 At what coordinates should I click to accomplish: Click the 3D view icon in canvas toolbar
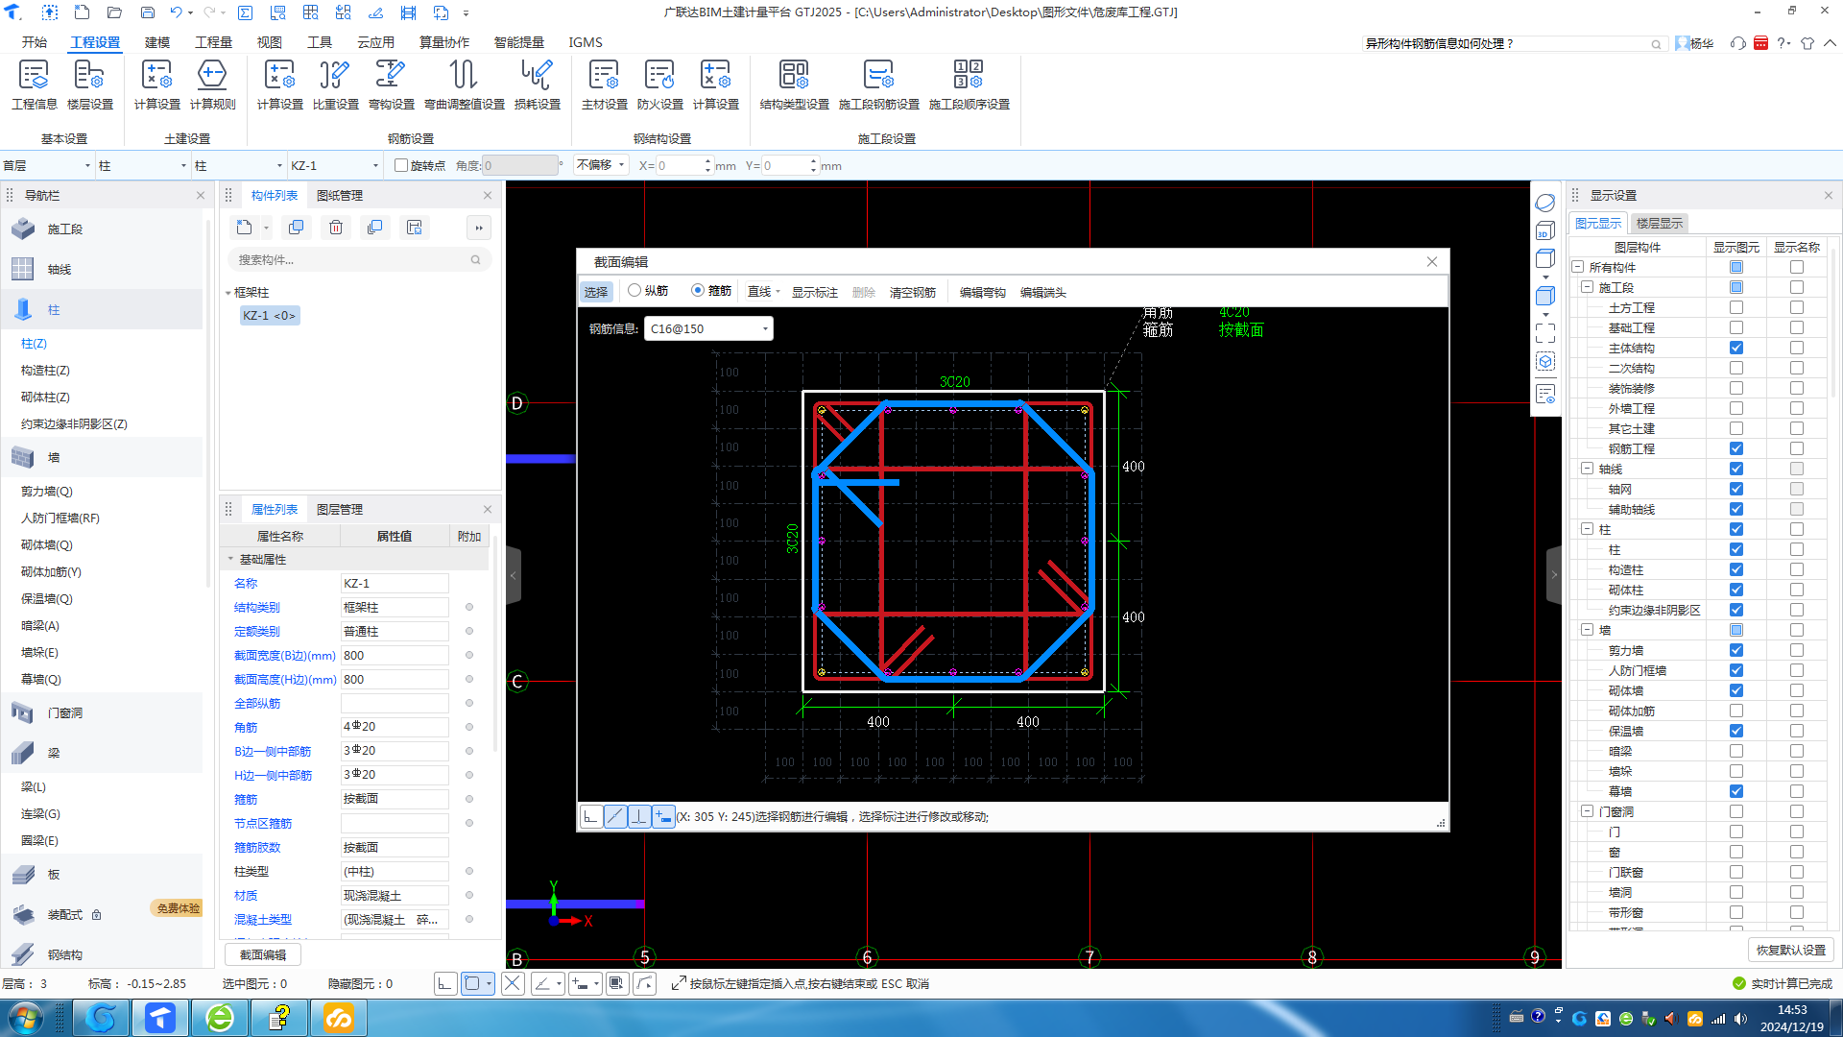[x=1544, y=230]
